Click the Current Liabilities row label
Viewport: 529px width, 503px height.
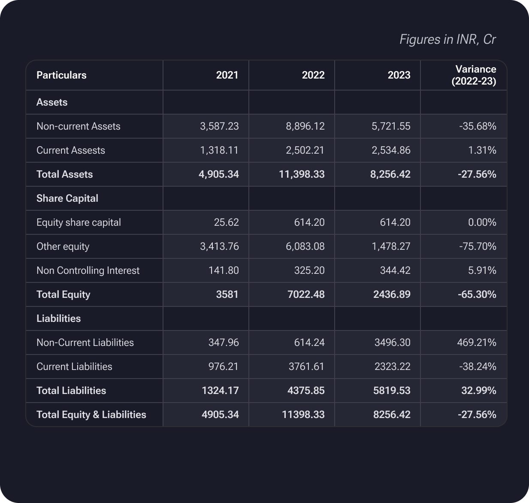(x=74, y=367)
